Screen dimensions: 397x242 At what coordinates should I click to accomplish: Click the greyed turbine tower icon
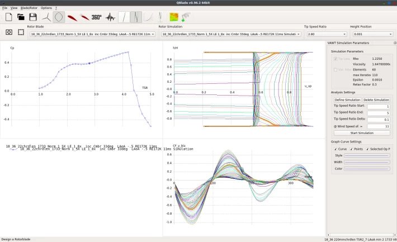pyautogui.click(x=160, y=17)
